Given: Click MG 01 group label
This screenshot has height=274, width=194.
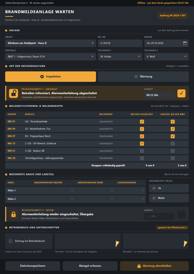Looking at the screenshot, I should point(11,121).
